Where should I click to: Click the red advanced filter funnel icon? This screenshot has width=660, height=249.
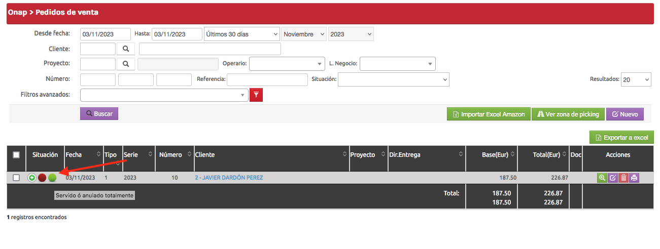pos(256,95)
